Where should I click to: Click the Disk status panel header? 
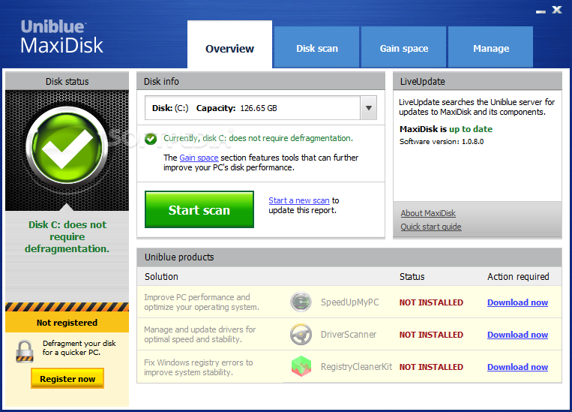click(67, 81)
